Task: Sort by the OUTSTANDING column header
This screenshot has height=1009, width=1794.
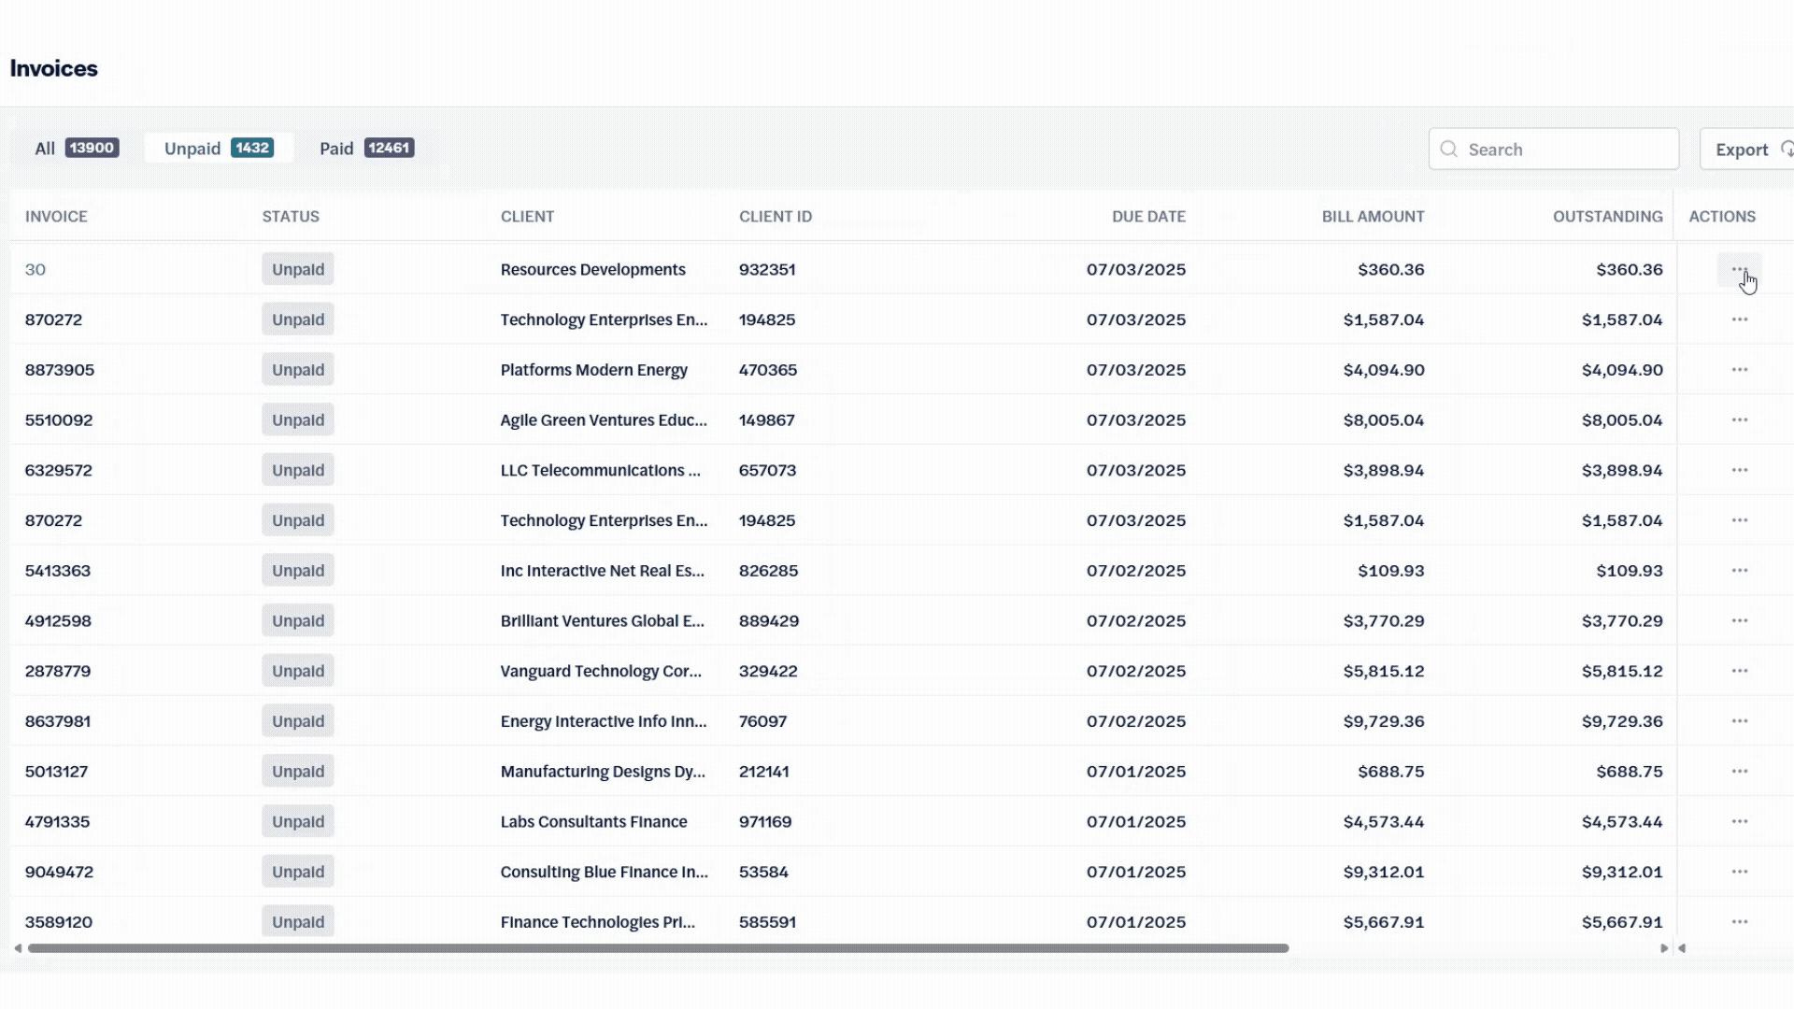Action: pyautogui.click(x=1607, y=217)
